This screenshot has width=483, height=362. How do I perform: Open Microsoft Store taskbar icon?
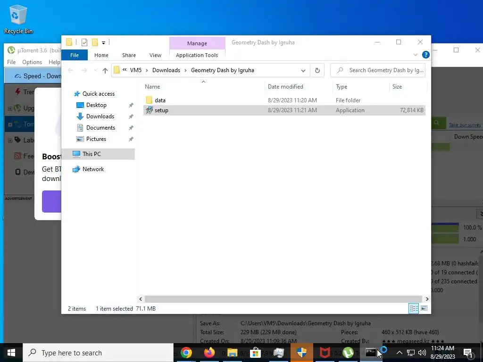[255, 353]
